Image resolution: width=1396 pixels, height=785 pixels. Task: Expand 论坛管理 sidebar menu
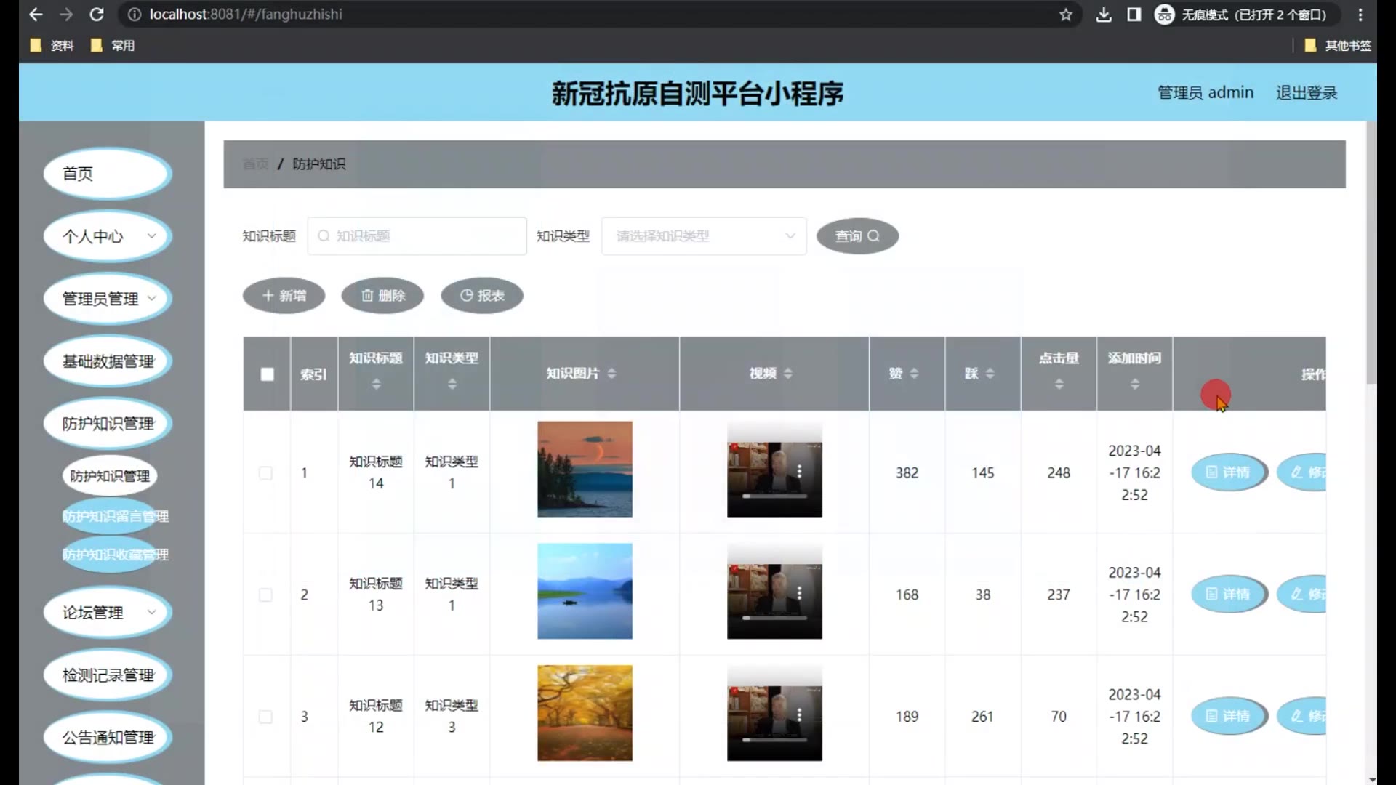click(x=108, y=613)
